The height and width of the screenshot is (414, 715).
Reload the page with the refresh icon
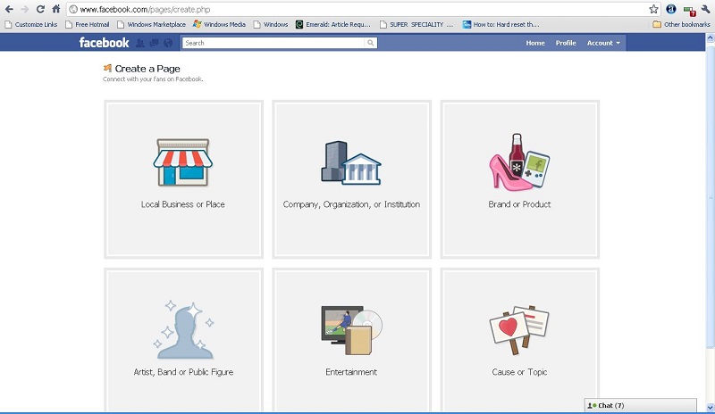(x=40, y=9)
